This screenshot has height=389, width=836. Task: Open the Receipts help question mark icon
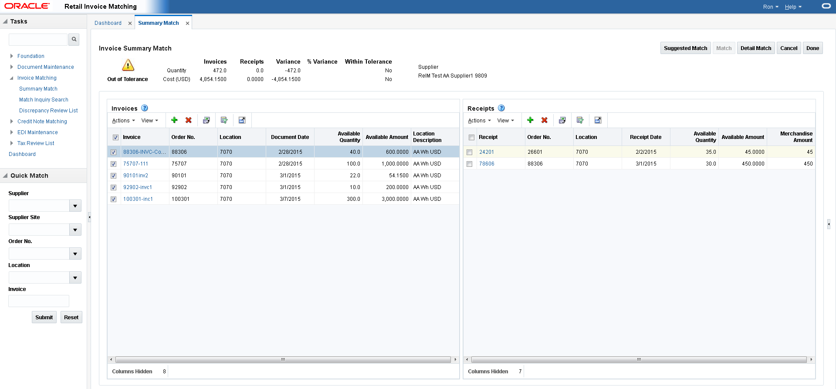pos(501,108)
